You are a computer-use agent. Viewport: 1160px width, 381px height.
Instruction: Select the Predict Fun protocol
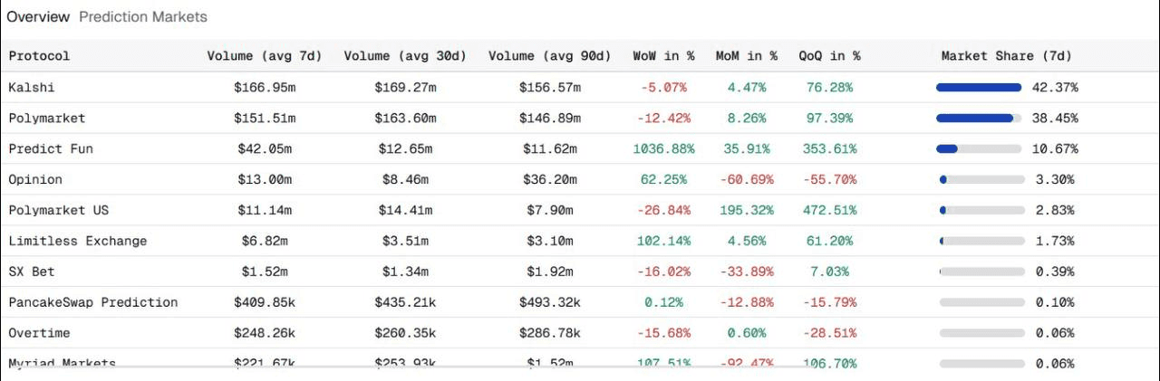(51, 149)
